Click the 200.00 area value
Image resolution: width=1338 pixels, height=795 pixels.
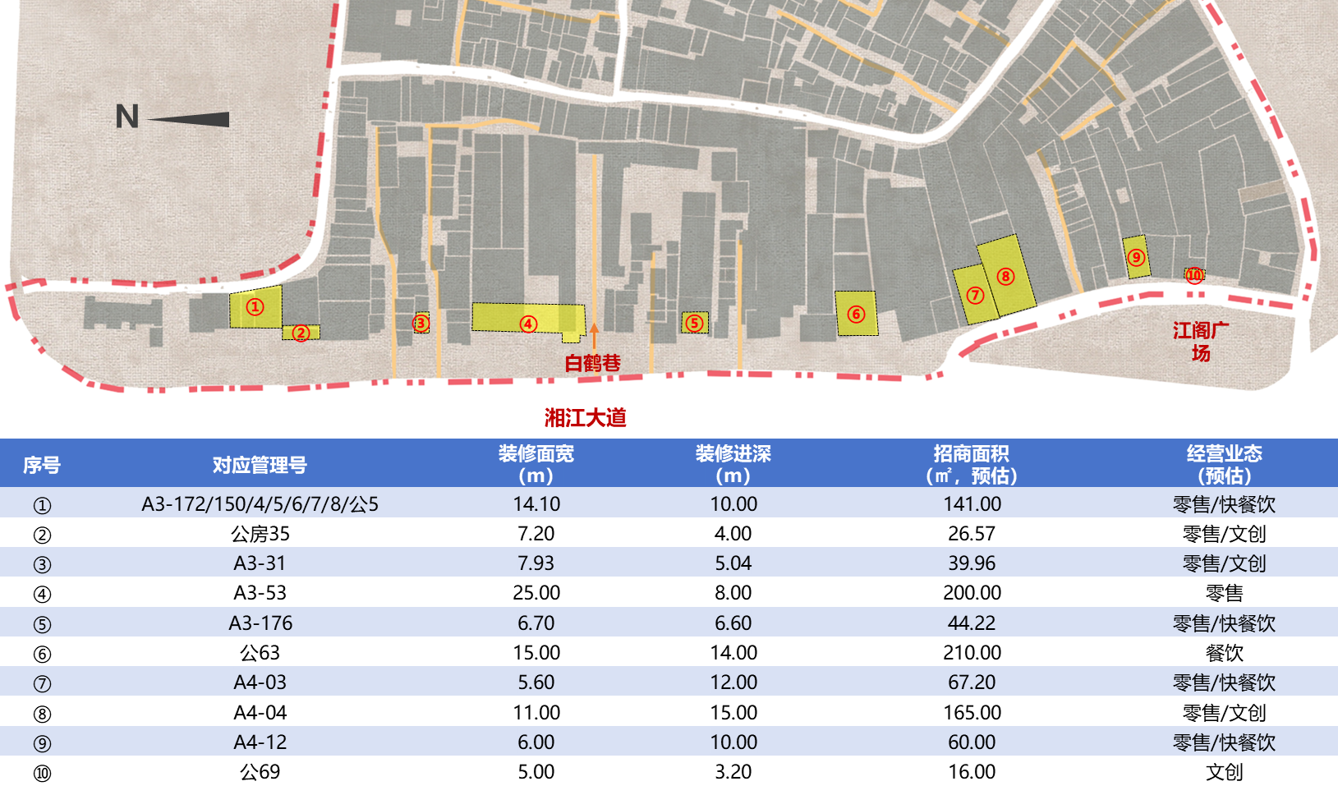click(x=972, y=593)
